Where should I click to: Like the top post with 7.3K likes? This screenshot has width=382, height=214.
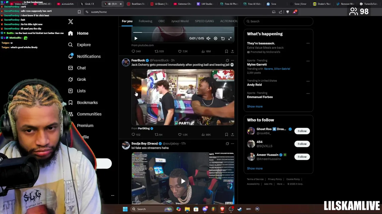click(183, 51)
